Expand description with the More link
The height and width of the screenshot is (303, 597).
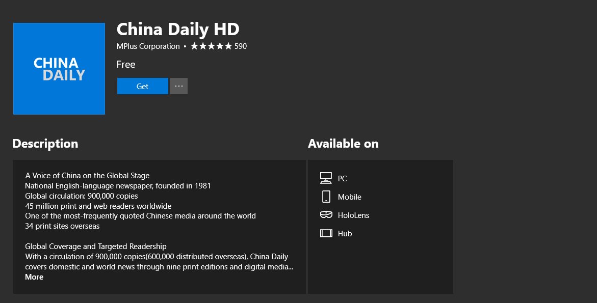coord(34,277)
